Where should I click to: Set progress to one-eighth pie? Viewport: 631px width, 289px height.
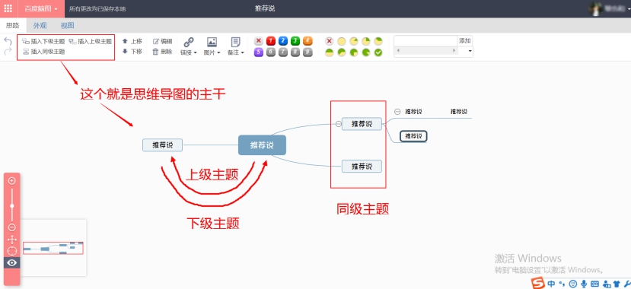[x=354, y=41]
